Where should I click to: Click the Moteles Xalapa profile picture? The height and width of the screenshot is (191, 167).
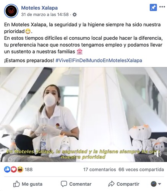click(x=11, y=11)
